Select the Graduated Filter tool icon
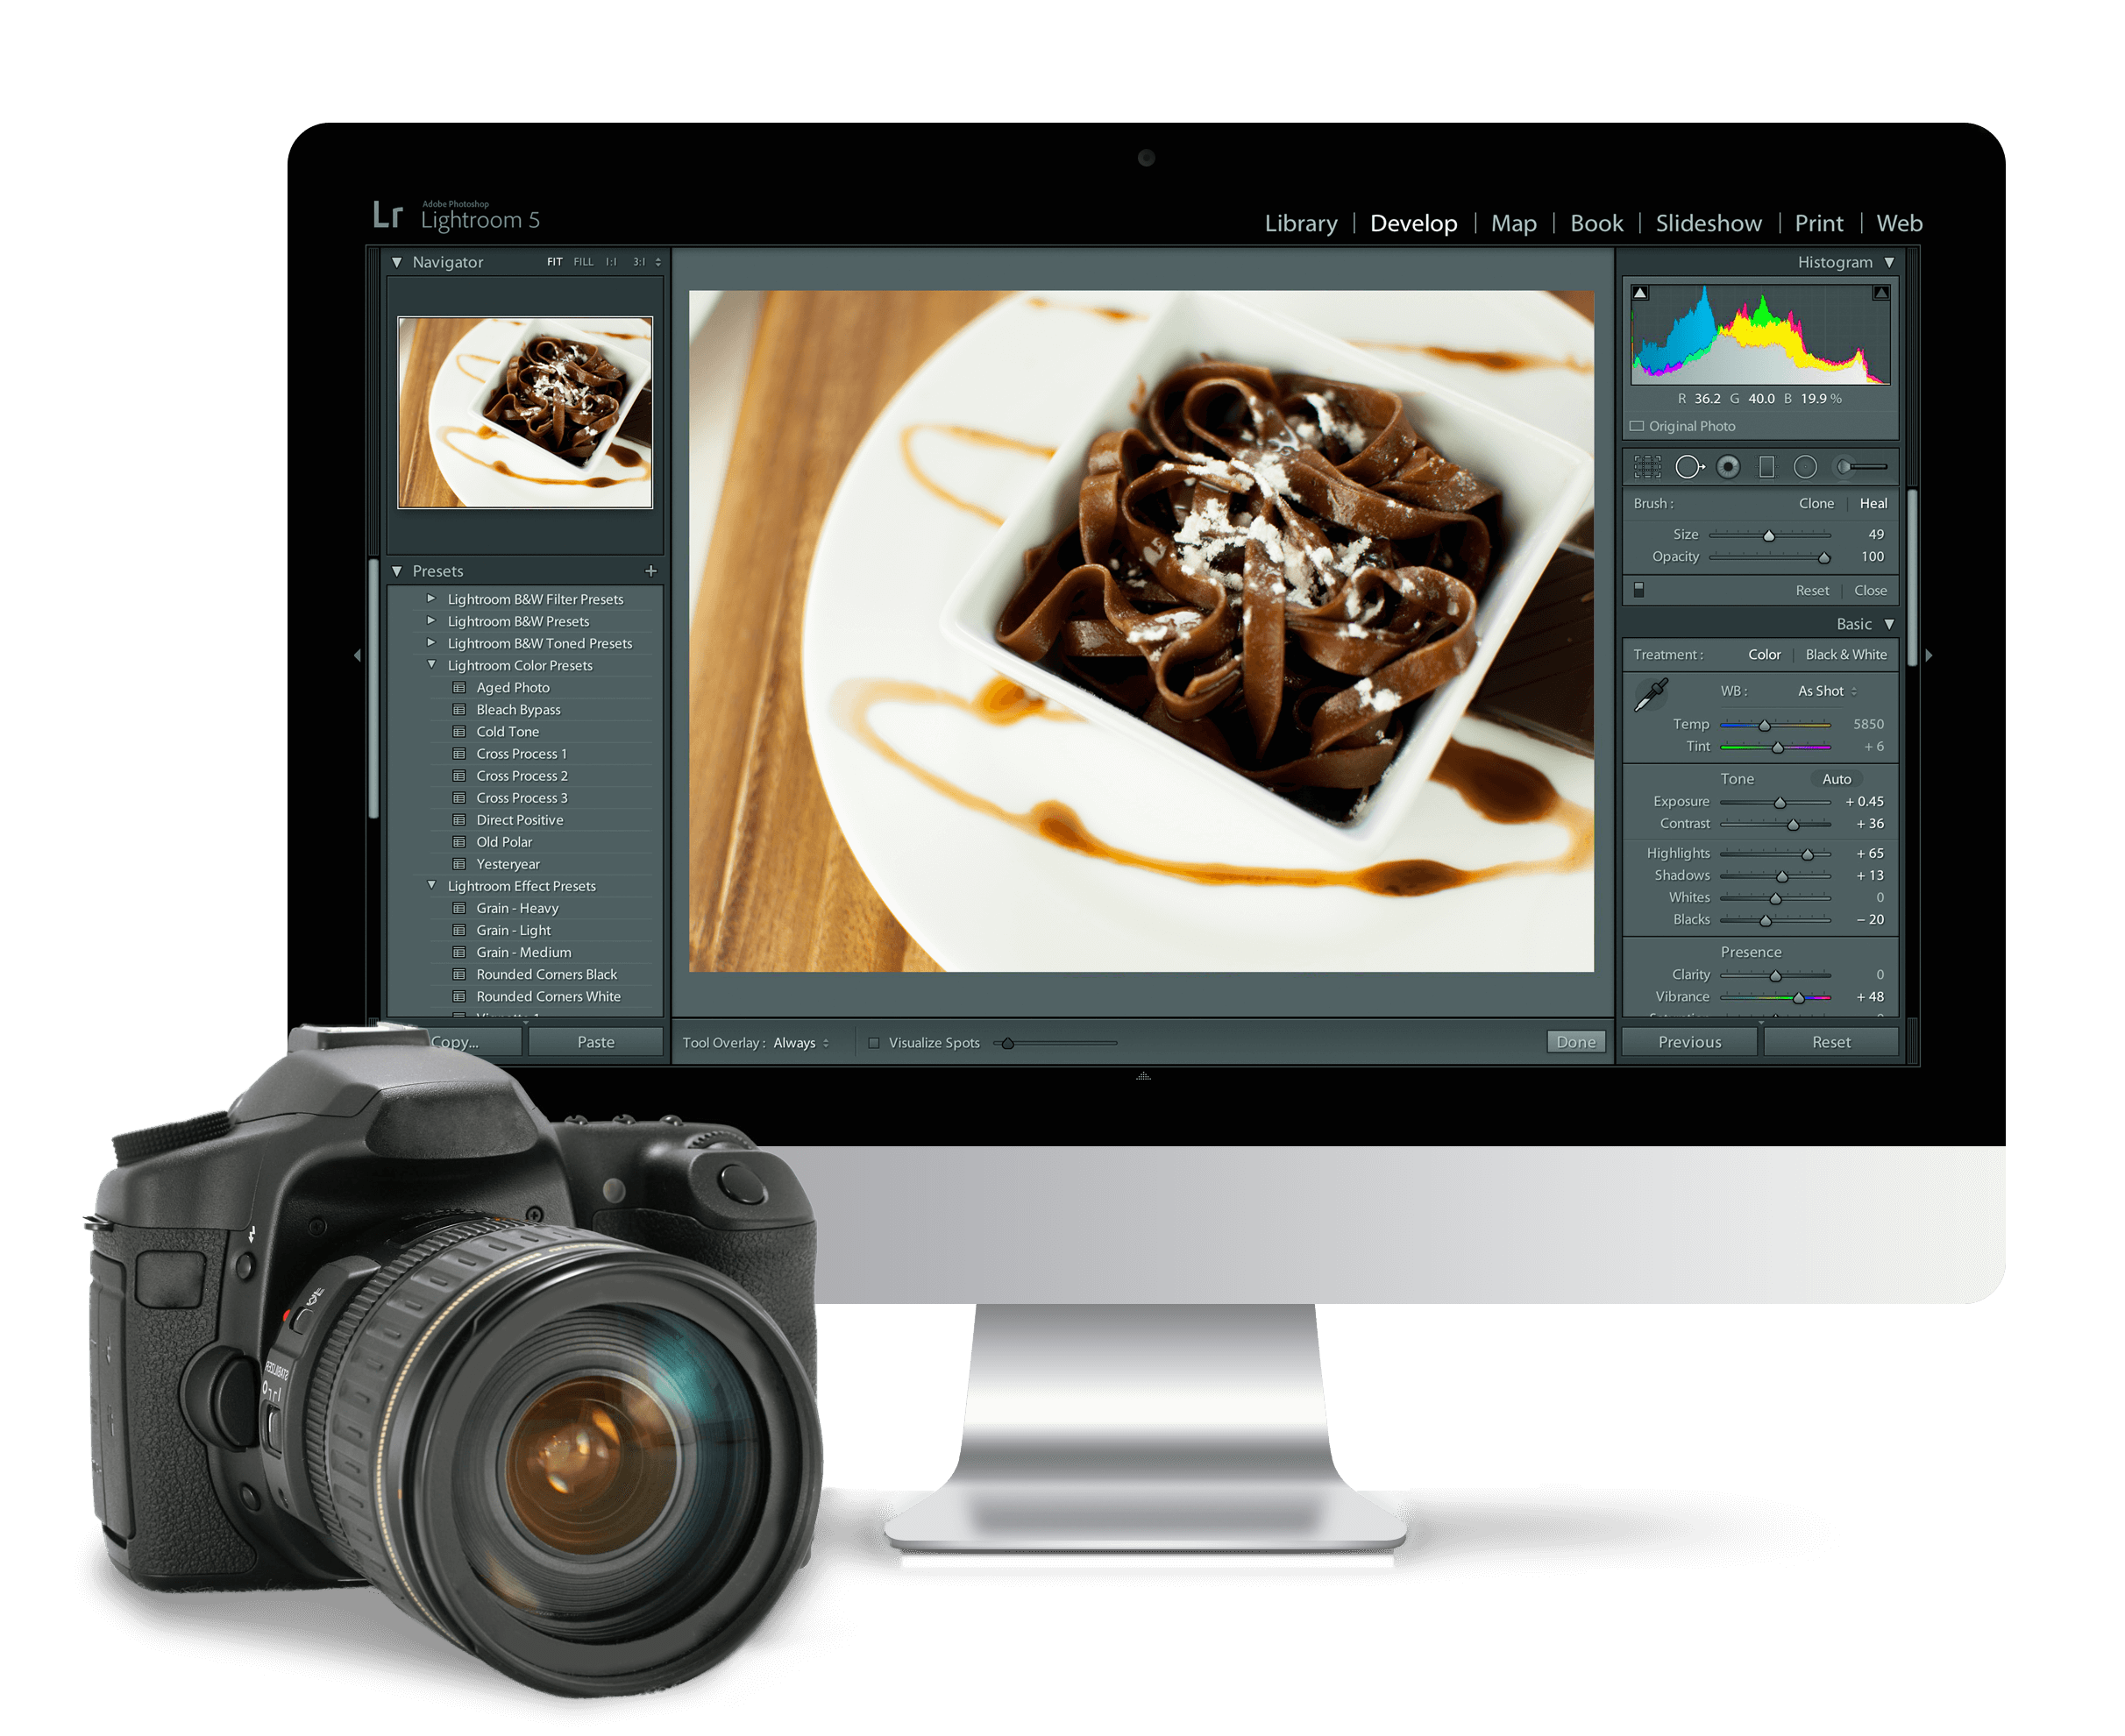Viewport: 2125px width, 1736px height. click(1766, 467)
